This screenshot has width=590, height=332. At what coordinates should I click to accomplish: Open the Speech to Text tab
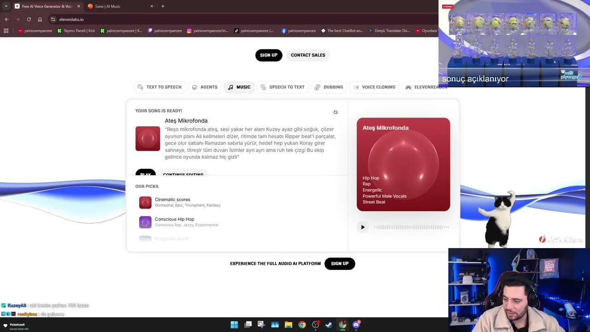click(283, 87)
